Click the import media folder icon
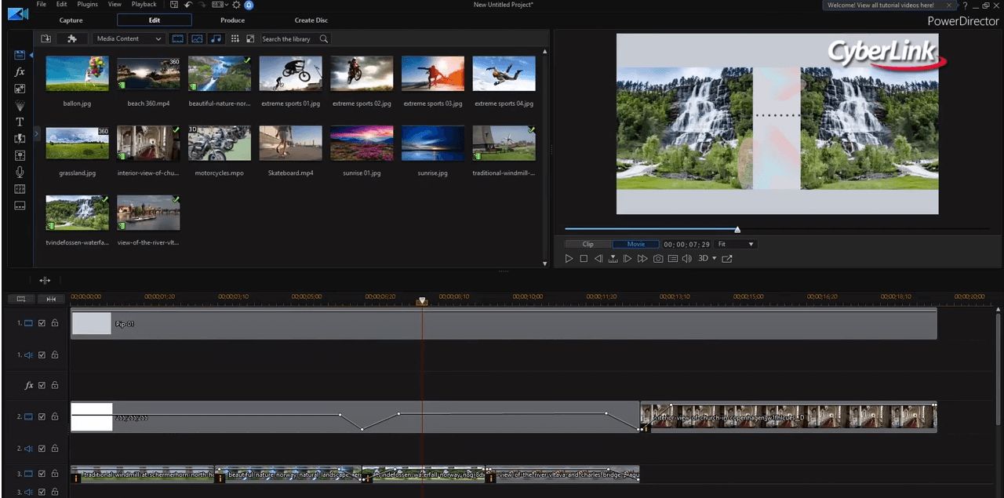 (x=45, y=38)
